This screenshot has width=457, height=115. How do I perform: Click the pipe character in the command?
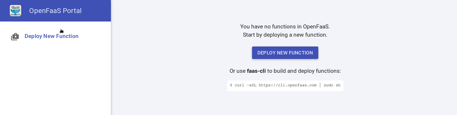coord(320,85)
